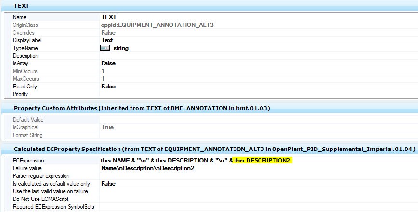Select the ECExpression label
The image size is (418, 212).
coord(28,161)
